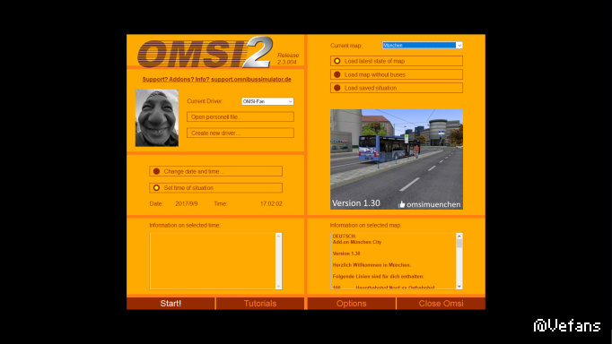Viewport: 612px width, 344px height.
Task: Select Load map without buses option
Action: click(x=397, y=74)
